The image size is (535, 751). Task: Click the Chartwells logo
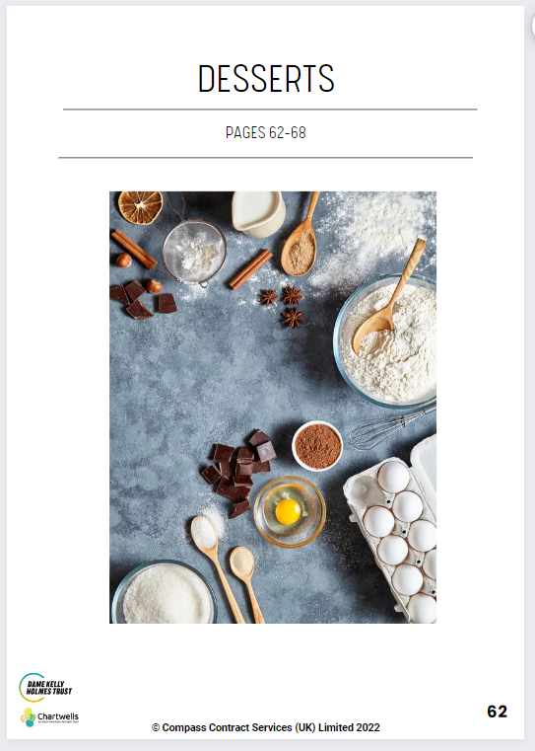(49, 717)
